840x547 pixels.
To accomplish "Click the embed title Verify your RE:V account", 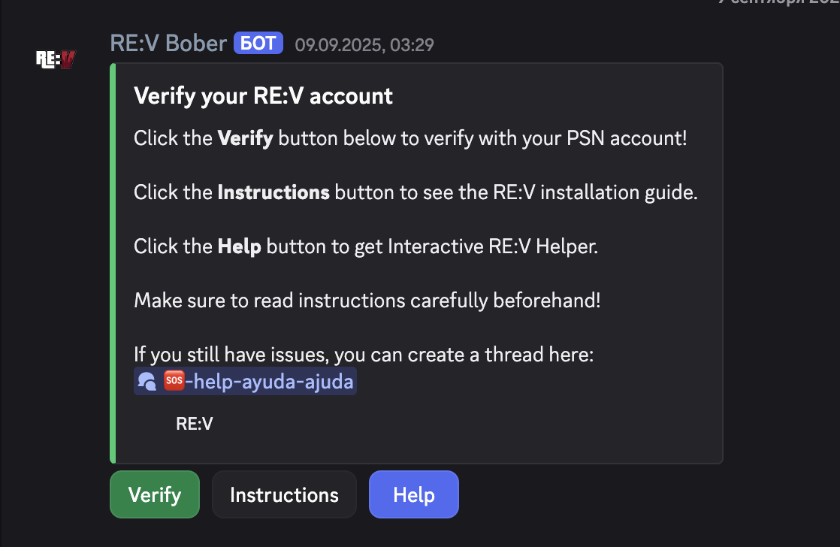I will (x=263, y=96).
